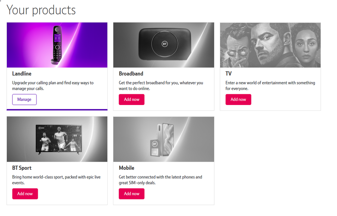The width and height of the screenshot is (337, 216).
Task: Open the Broadband card heading
Action: (131, 74)
